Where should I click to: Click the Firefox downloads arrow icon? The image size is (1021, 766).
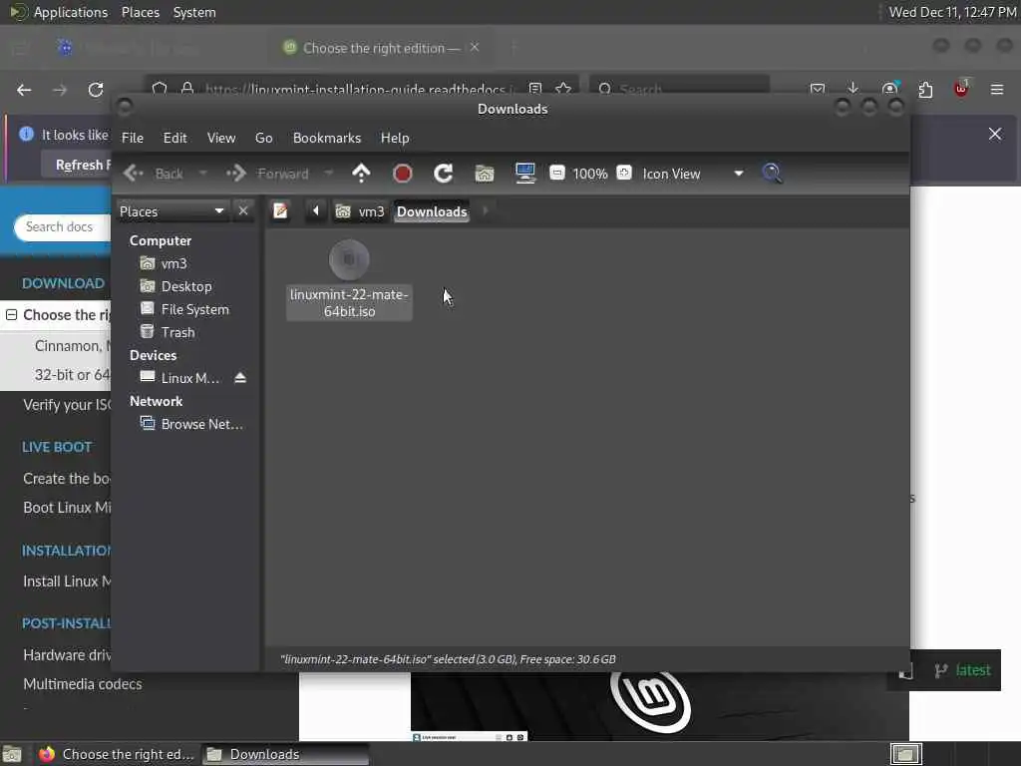(x=853, y=89)
